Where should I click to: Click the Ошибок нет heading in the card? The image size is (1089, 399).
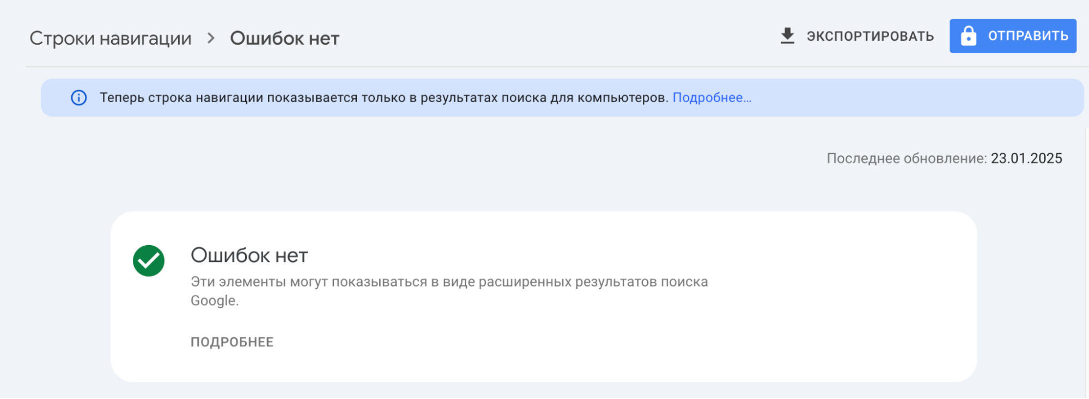click(249, 255)
